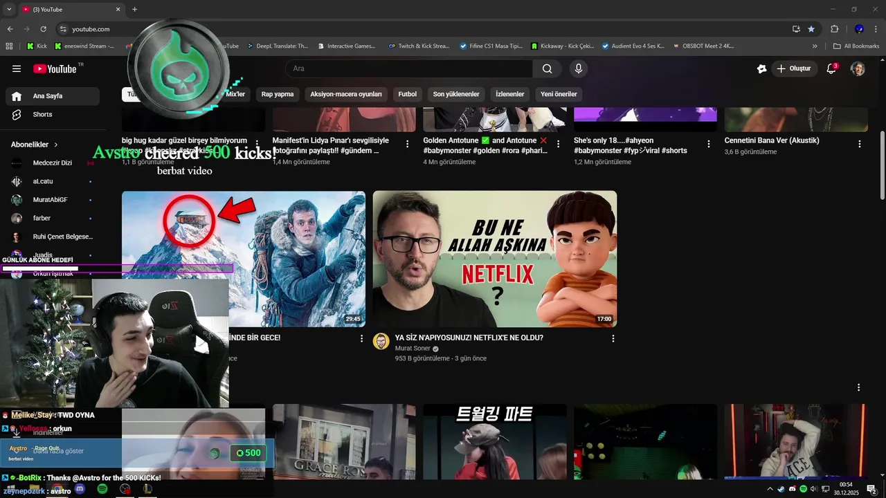The height and width of the screenshot is (498, 886).
Task: Open the Kick bookmark
Action: [x=37, y=46]
